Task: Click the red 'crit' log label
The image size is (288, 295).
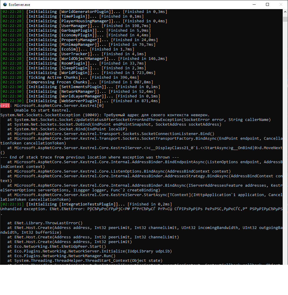Action: click(5, 106)
